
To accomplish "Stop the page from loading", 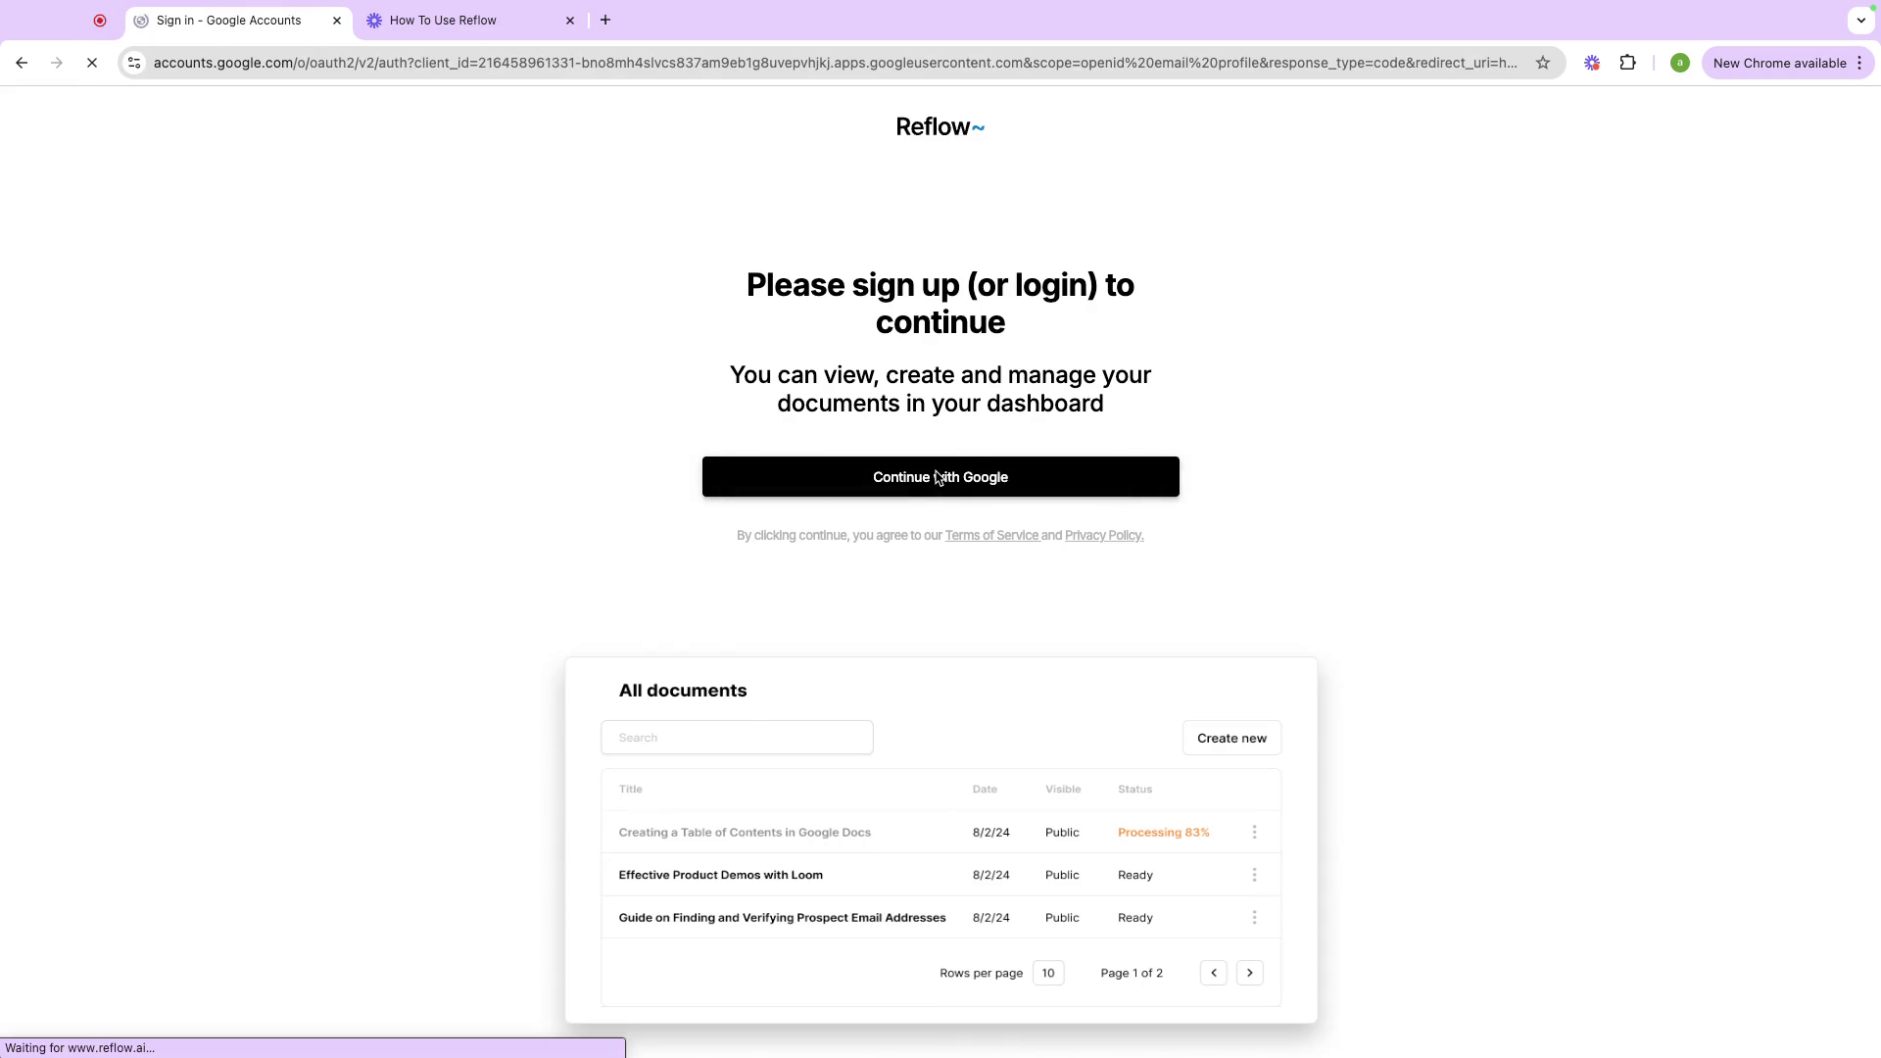I will [x=92, y=63].
